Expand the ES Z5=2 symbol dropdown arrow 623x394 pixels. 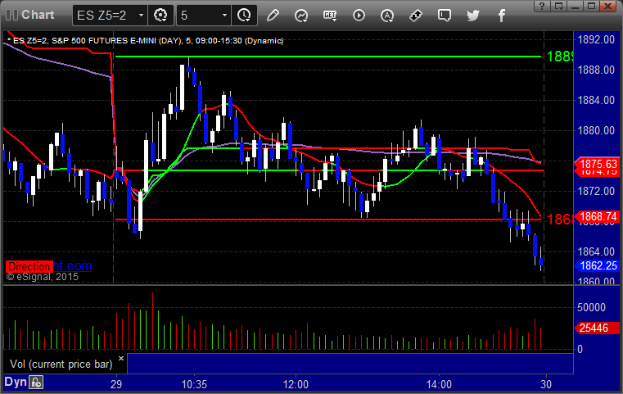[x=141, y=16]
